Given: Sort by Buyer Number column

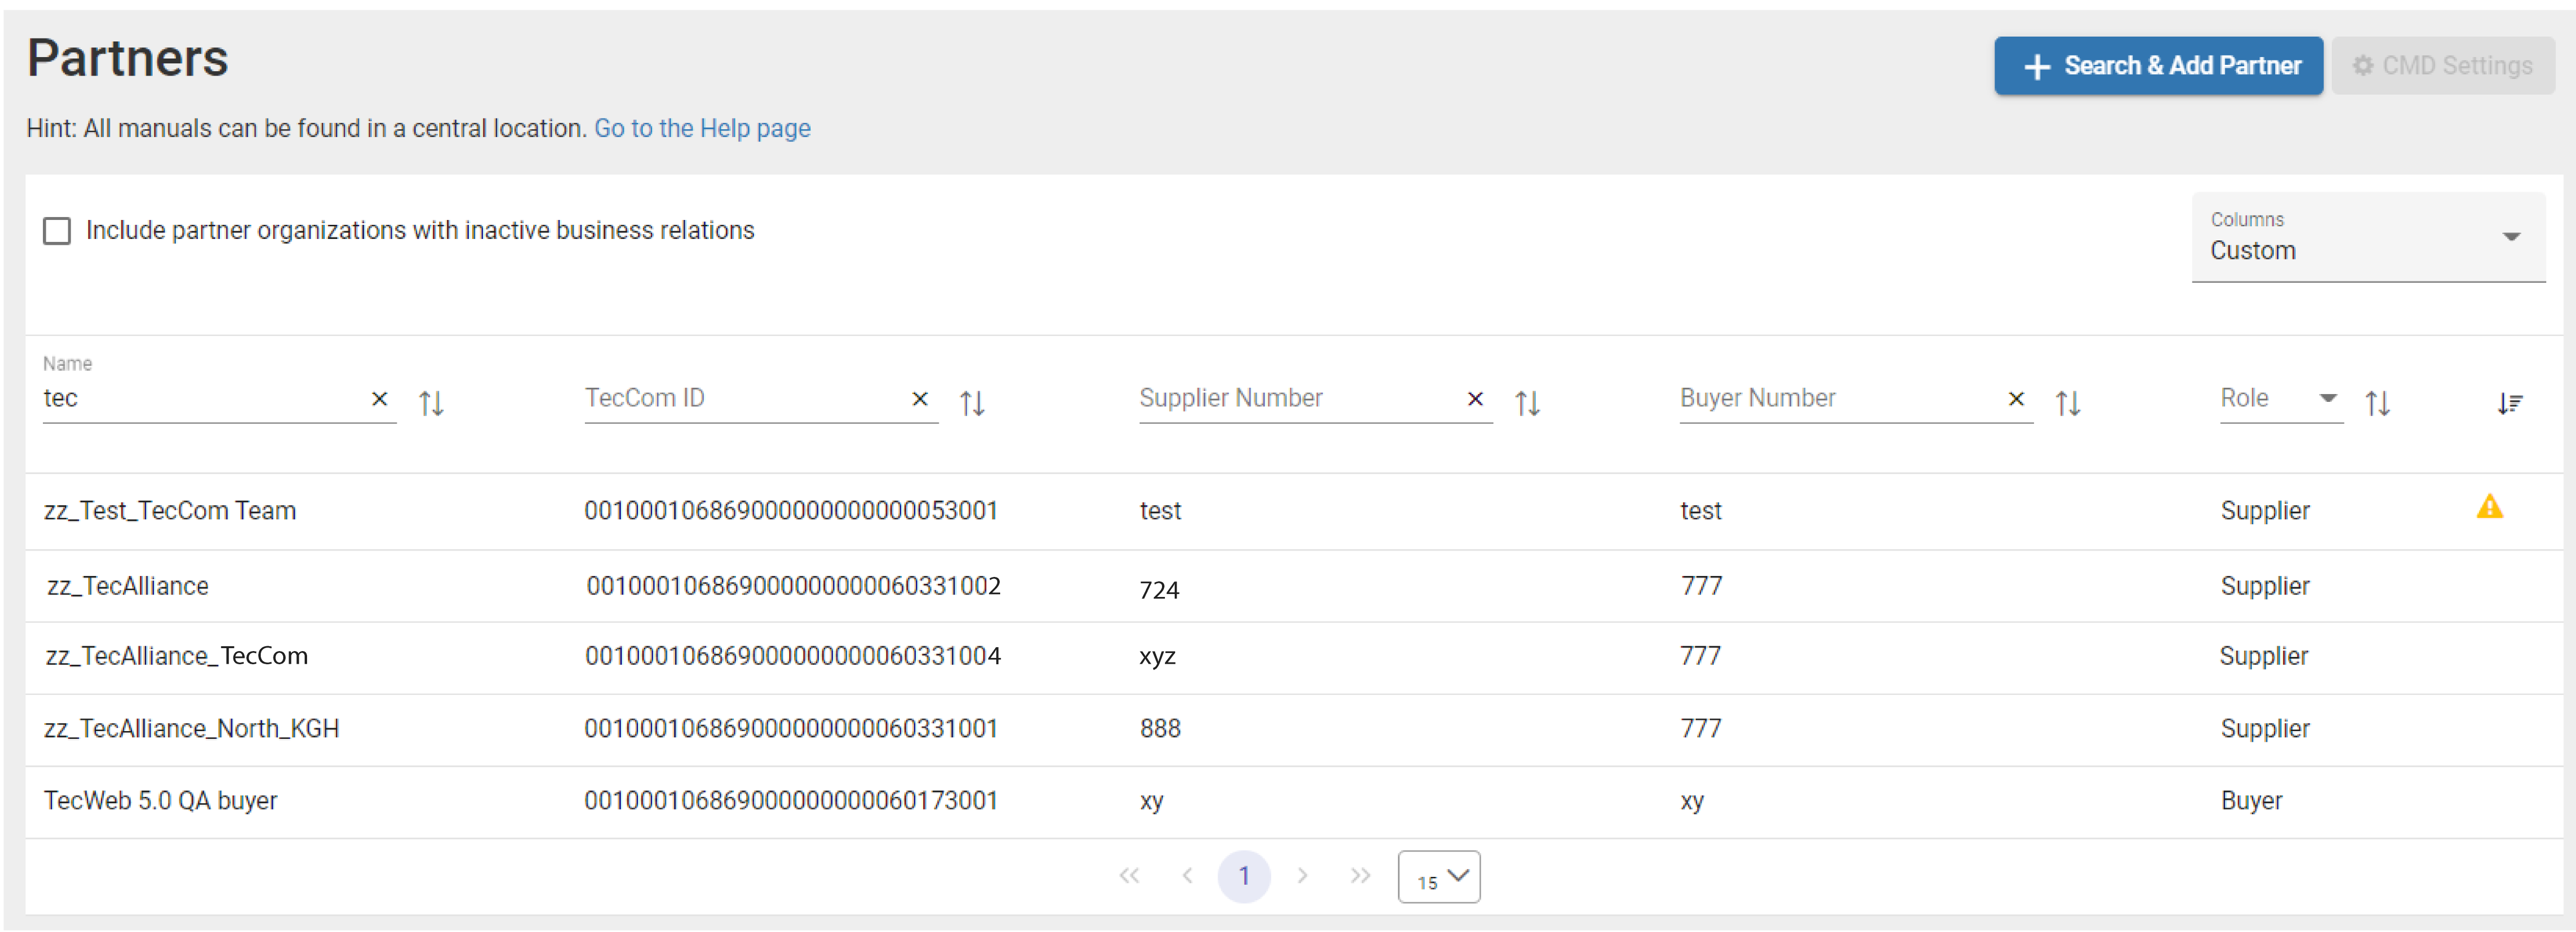Looking at the screenshot, I should coord(2068,403).
